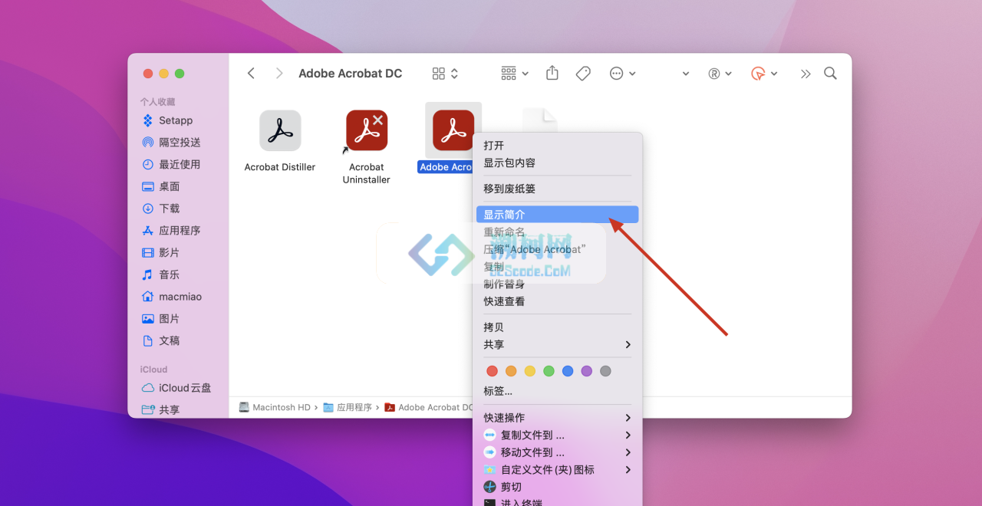
Task: Select the Acrobat Uninstaller alias icon
Action: [366, 130]
